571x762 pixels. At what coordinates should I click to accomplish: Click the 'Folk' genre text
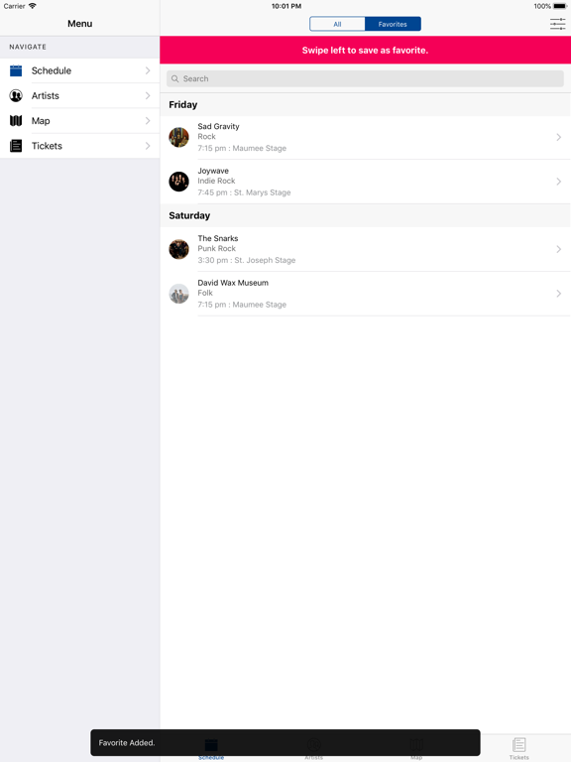(x=205, y=293)
